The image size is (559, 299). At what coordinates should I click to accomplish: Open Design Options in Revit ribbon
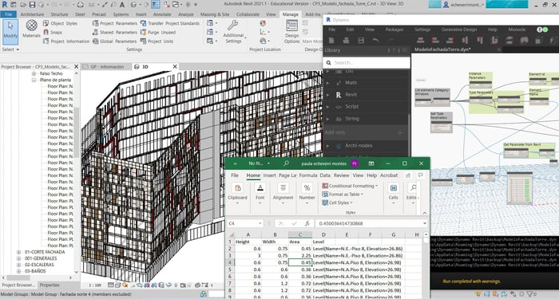pyautogui.click(x=291, y=32)
